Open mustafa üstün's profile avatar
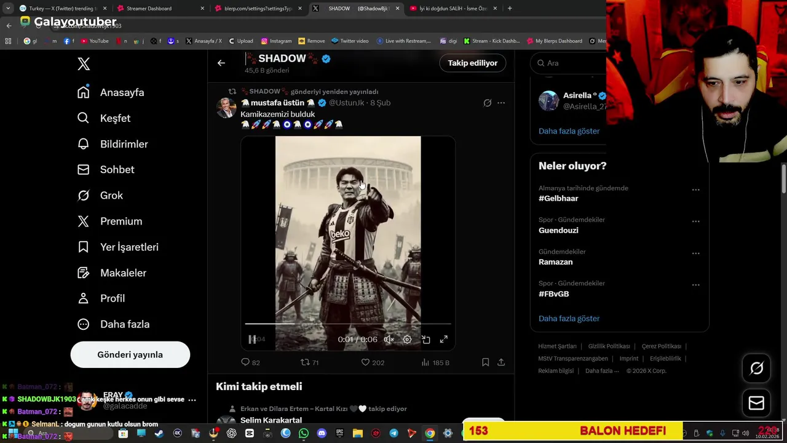This screenshot has width=787, height=443. pyautogui.click(x=226, y=108)
